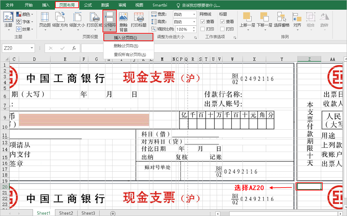347x216 pixels.
Task: Switch to Sheet2 tab
Action: coord(66,213)
